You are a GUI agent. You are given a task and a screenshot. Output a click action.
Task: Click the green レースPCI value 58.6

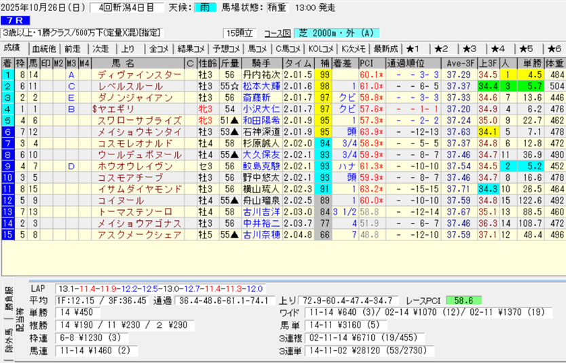[x=464, y=301]
